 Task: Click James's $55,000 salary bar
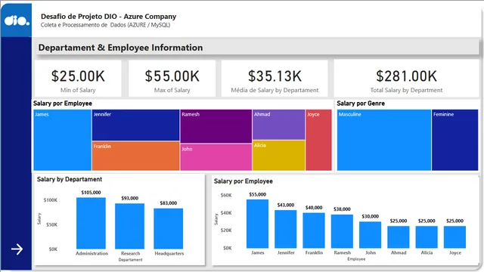tap(257, 224)
